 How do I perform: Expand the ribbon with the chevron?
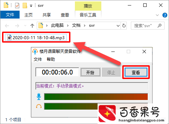pyautogui.click(x=157, y=15)
